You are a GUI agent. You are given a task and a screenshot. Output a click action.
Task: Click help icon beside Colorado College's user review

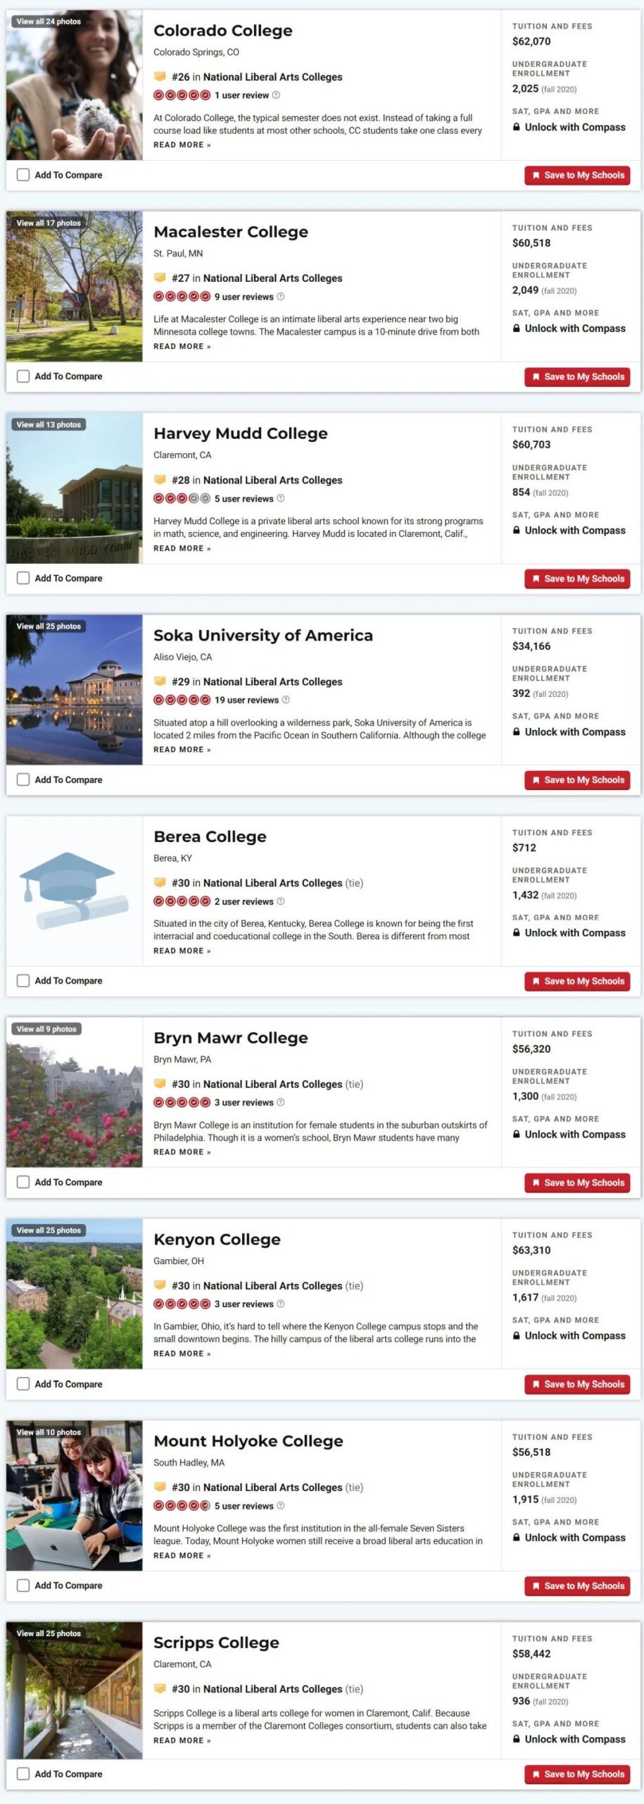(276, 95)
